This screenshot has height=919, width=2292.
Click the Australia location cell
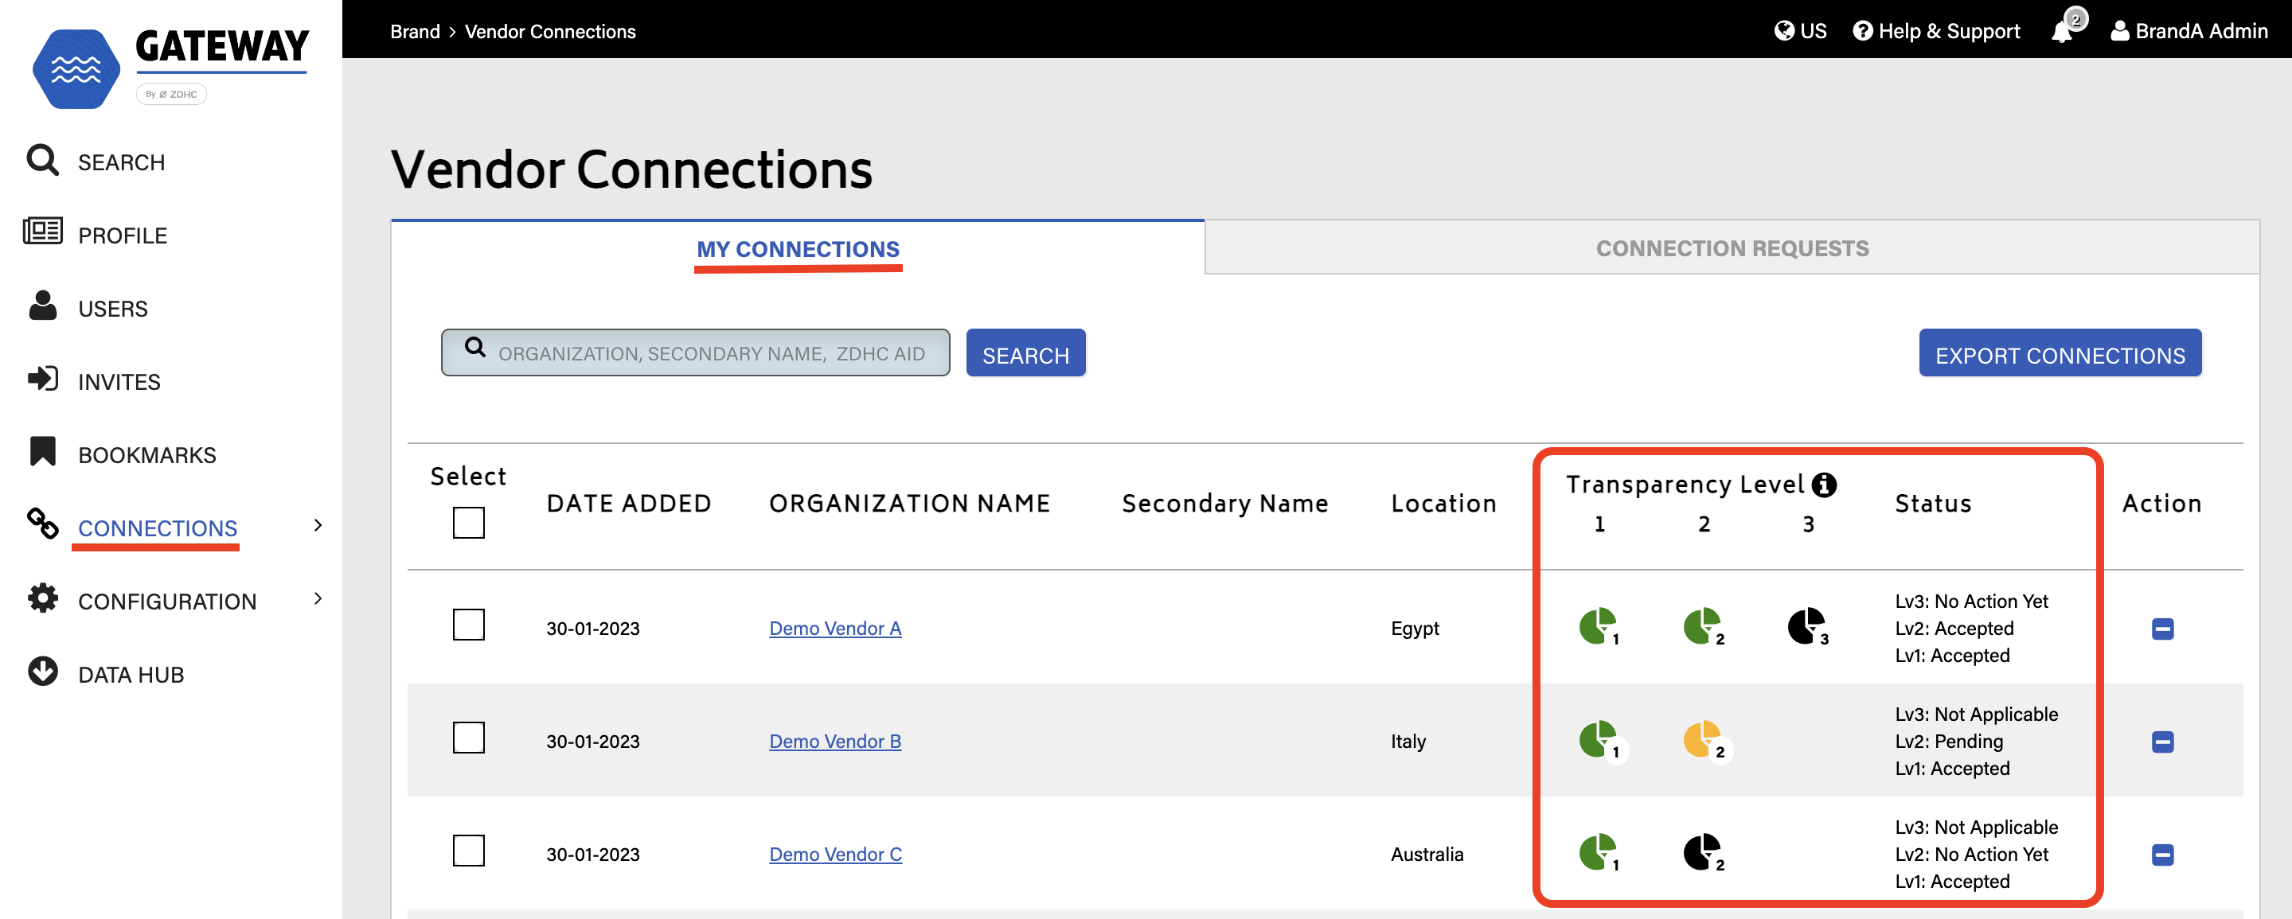pos(1427,854)
